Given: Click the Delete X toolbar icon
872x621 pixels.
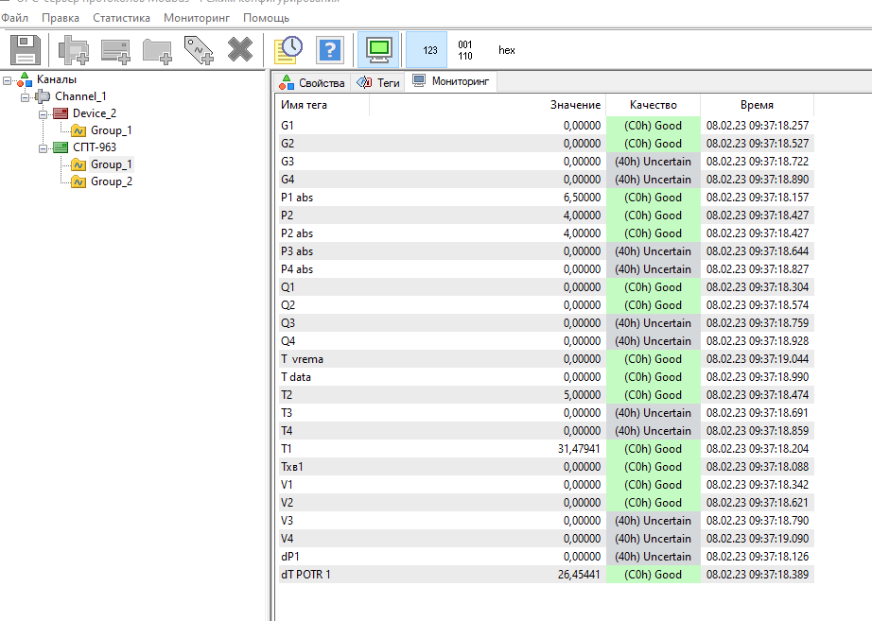Looking at the screenshot, I should [240, 49].
